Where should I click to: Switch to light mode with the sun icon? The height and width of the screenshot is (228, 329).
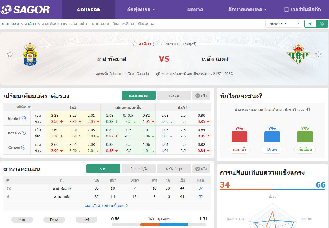pyautogui.click(x=310, y=24)
